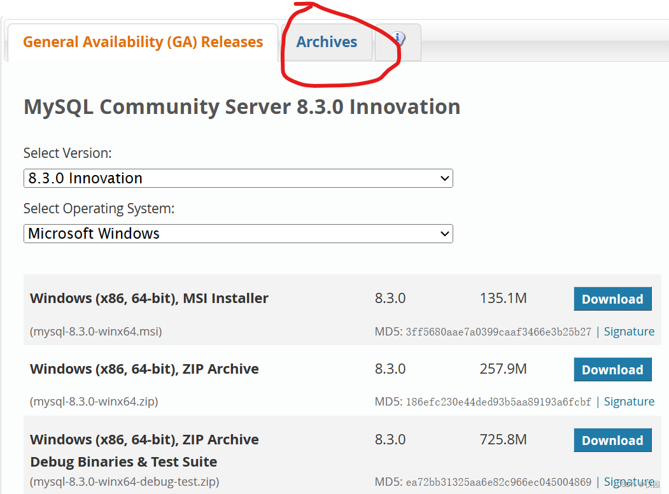Open the Select Version dropdown

[x=238, y=178]
